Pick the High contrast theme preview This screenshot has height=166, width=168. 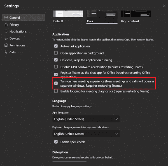[x=136, y=14]
